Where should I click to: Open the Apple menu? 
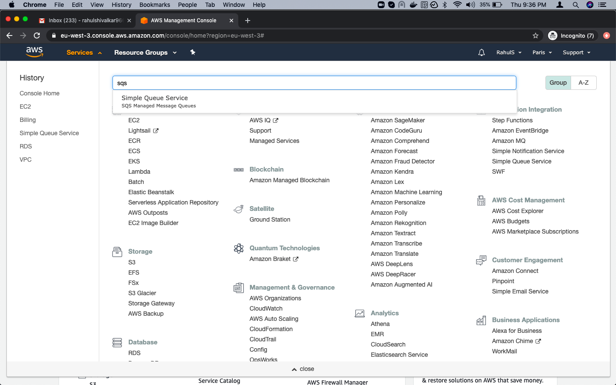click(x=12, y=5)
